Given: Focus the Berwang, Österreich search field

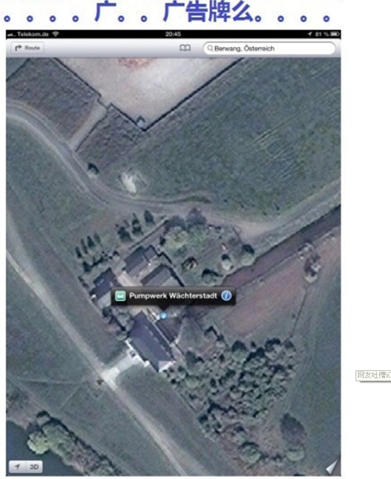Looking at the screenshot, I should [269, 48].
